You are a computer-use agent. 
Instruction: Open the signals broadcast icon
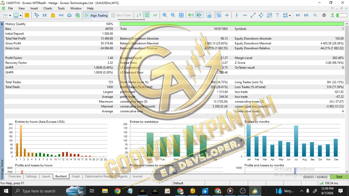(x=61, y=15)
